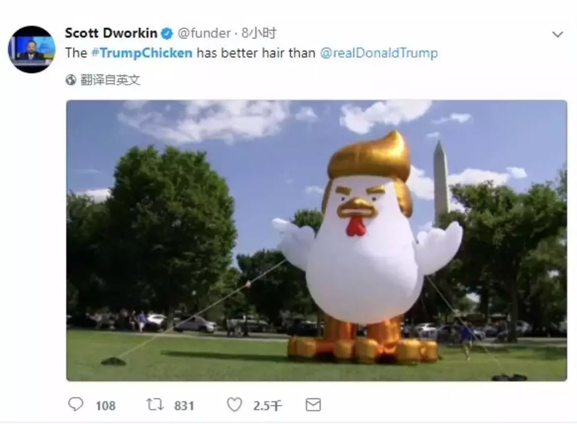
Task: Click the Washington Monument in the photo
Action: pos(440,183)
